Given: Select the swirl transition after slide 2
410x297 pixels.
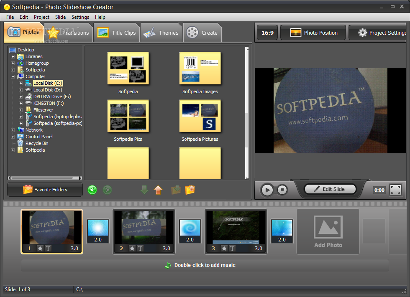Looking at the screenshot, I should (190, 231).
